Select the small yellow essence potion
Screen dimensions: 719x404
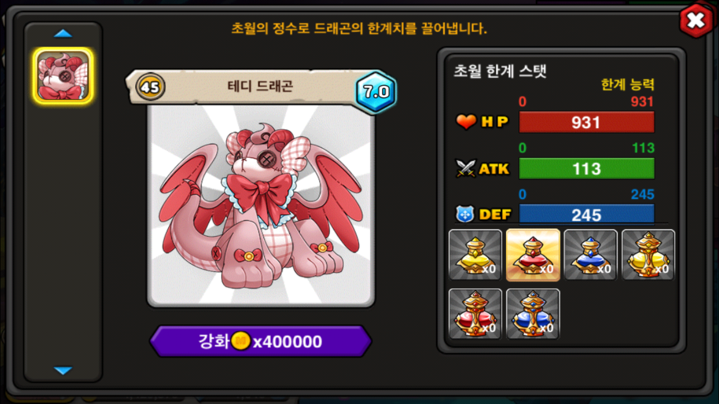click(475, 255)
